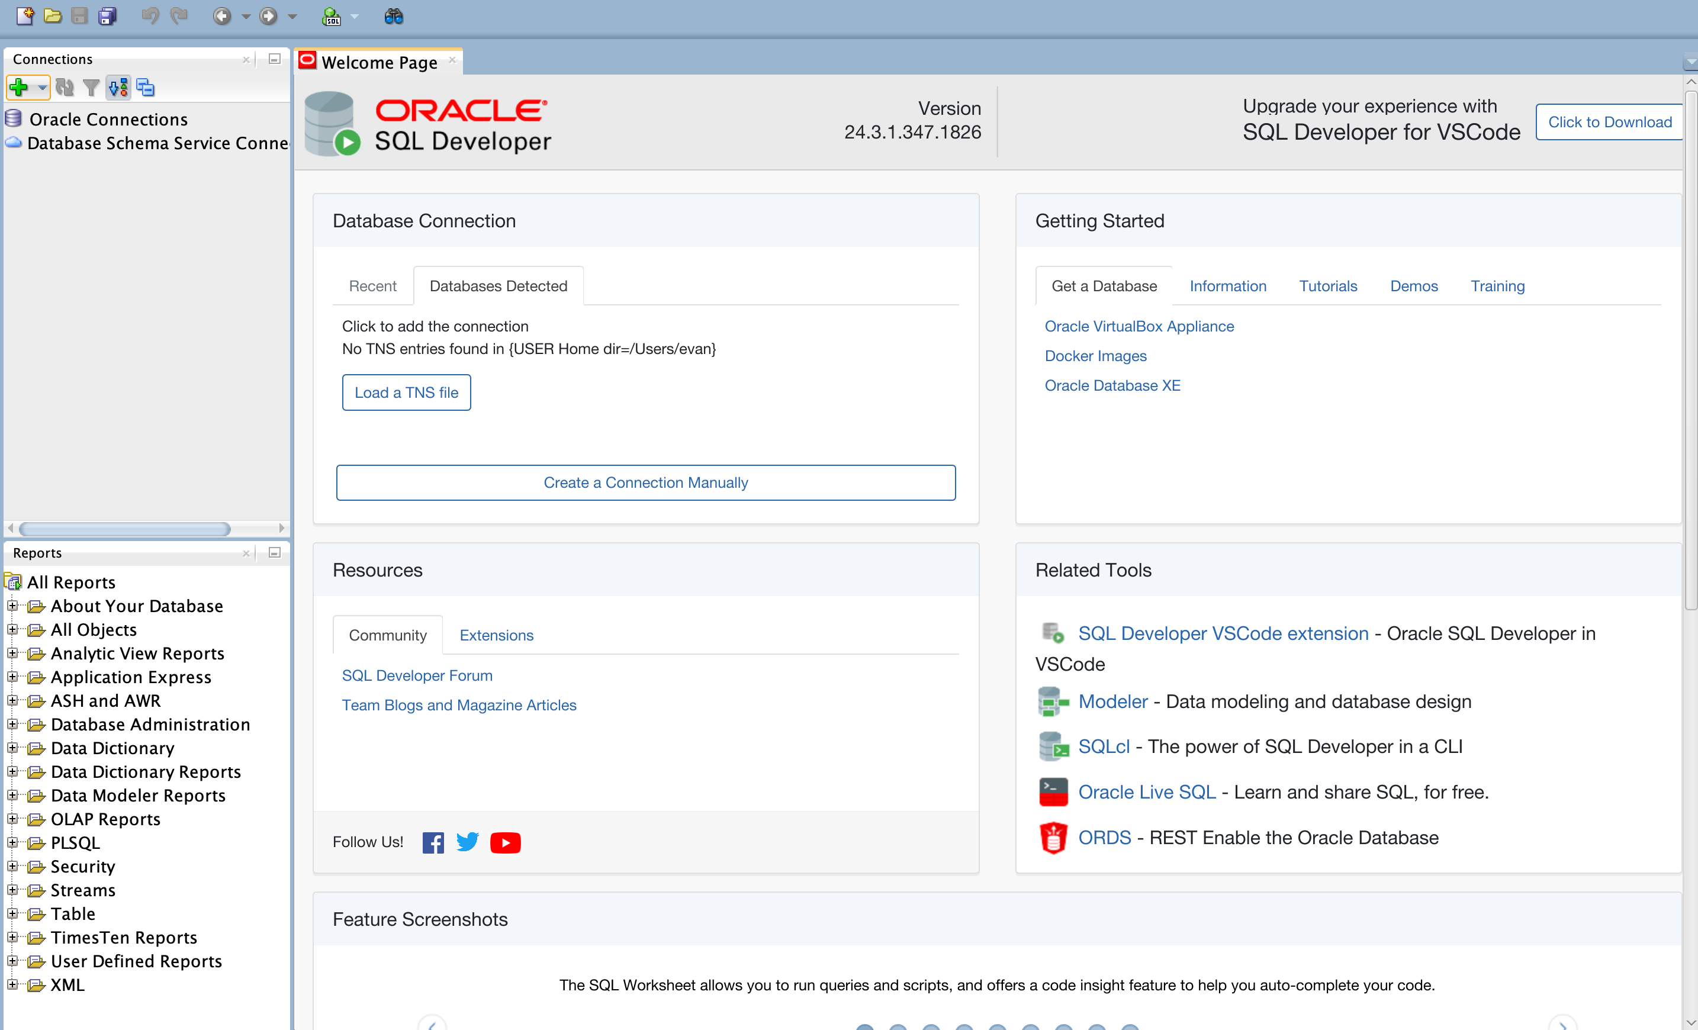Open the Information tab in Getting Started

tap(1228, 286)
